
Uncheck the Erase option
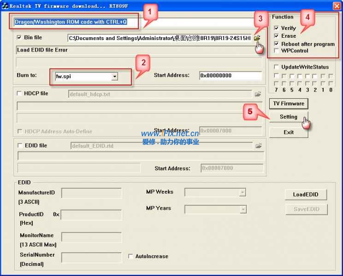pyautogui.click(x=276, y=36)
